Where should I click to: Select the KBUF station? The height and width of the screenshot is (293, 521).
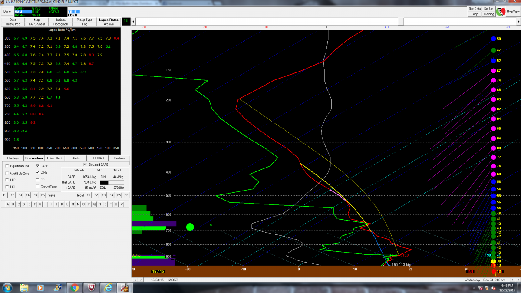point(73,12)
